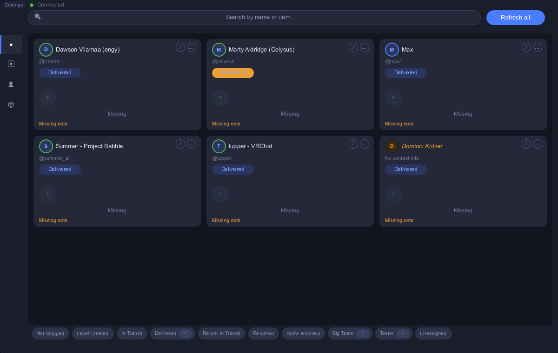Open info icon on Max card
This screenshot has height=353, width=558.
click(526, 47)
